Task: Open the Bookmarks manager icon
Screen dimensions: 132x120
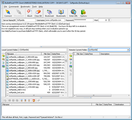Action: [x=61, y=13]
